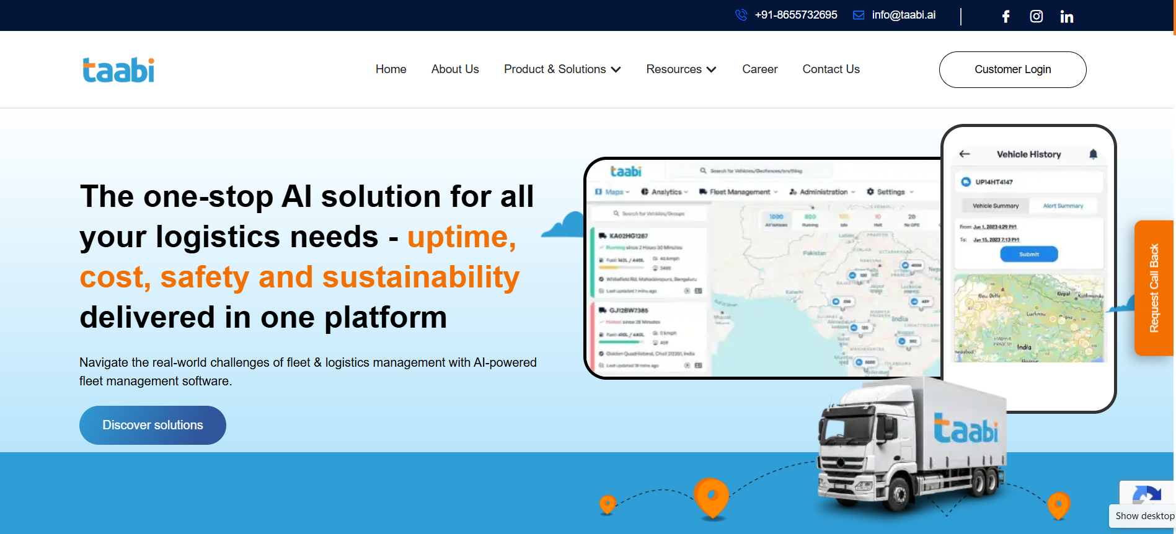
Task: Open the Facebook social icon
Action: 1006,16
